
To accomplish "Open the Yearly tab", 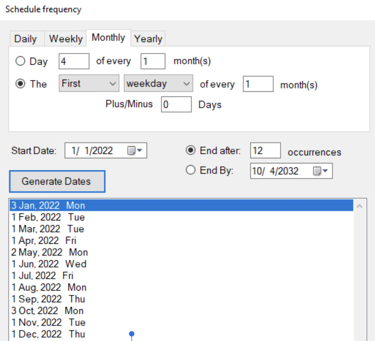I will tap(148, 38).
